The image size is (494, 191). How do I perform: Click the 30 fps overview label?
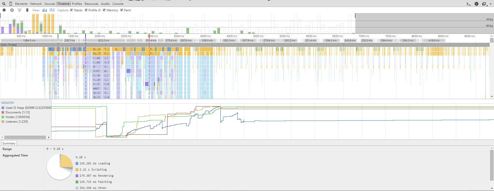489,19
